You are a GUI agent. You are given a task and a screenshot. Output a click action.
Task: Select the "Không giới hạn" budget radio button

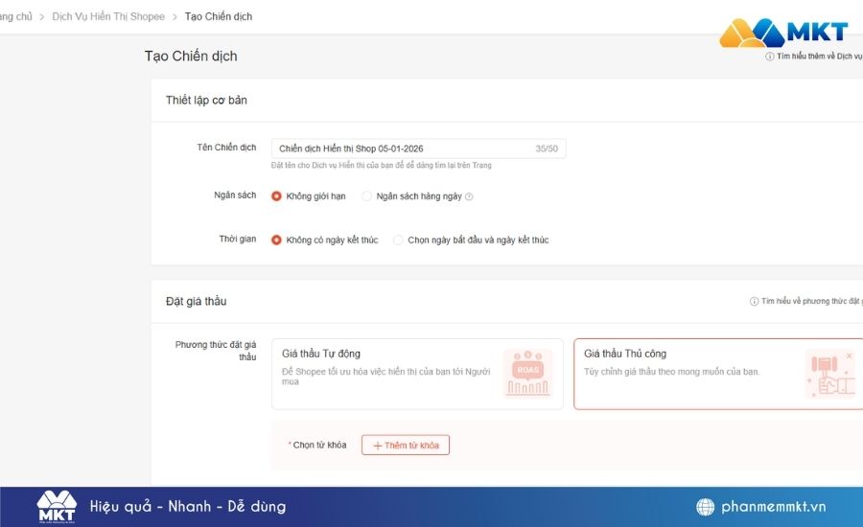pyautogui.click(x=276, y=195)
